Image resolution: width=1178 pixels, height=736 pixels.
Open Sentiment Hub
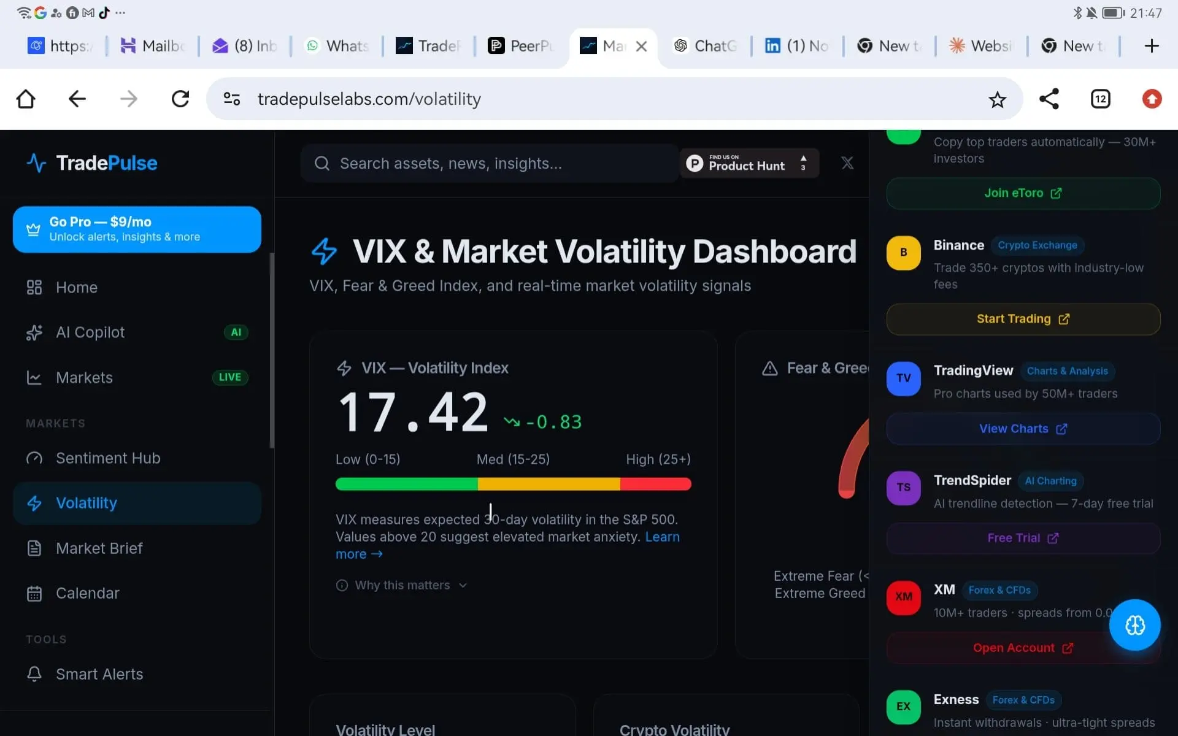[137, 458]
